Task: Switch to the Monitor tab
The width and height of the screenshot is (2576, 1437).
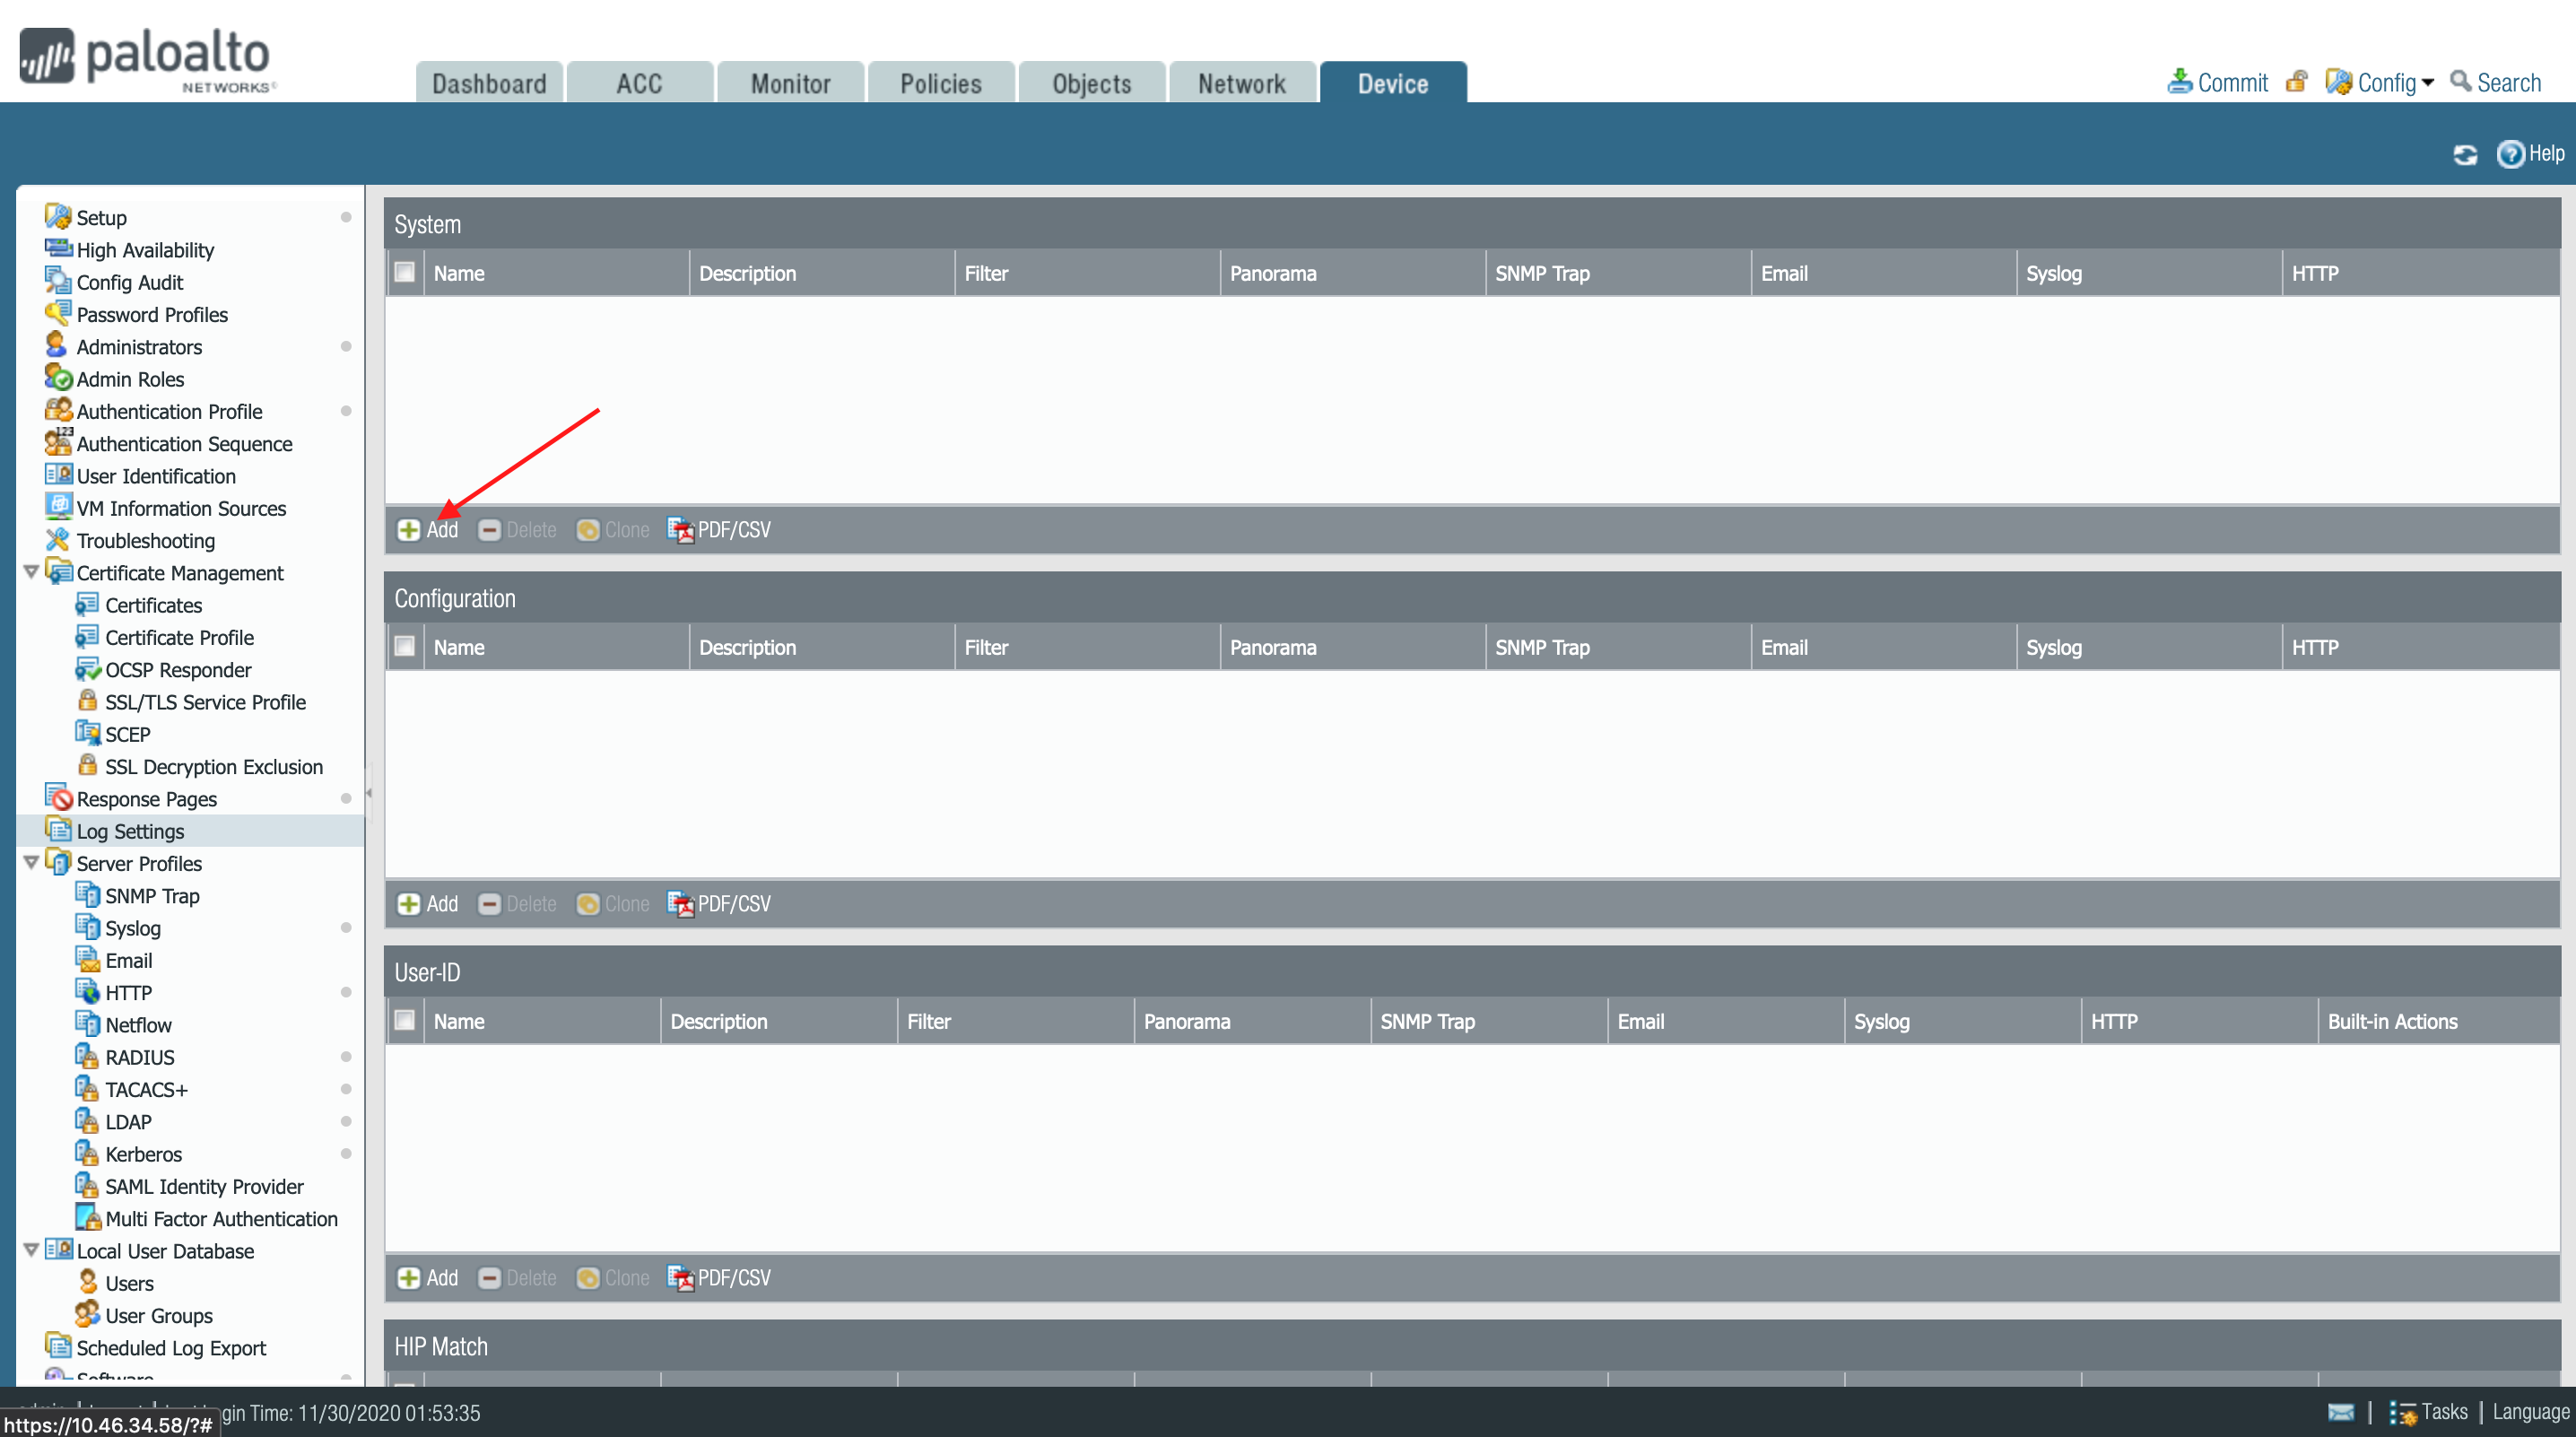Action: point(790,82)
